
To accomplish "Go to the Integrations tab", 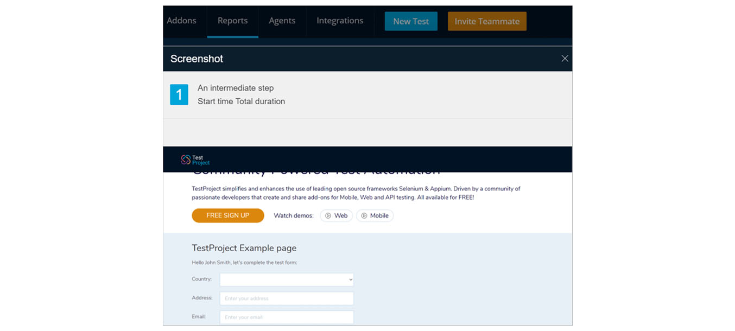I will tap(340, 21).
